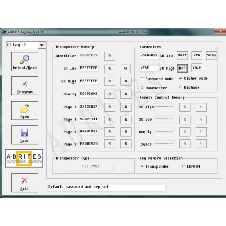Viewport: 226px width, 226px height.
Task: Open the Hitag 2 transponder dropdown
Action: click(x=42, y=45)
